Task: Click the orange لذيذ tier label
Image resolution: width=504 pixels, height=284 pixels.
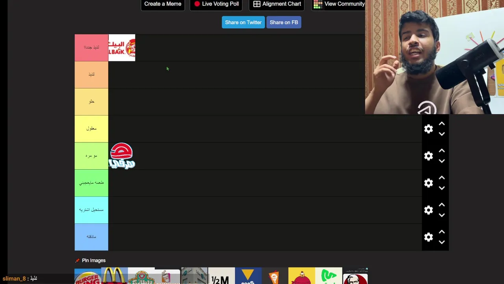Action: pyautogui.click(x=91, y=75)
